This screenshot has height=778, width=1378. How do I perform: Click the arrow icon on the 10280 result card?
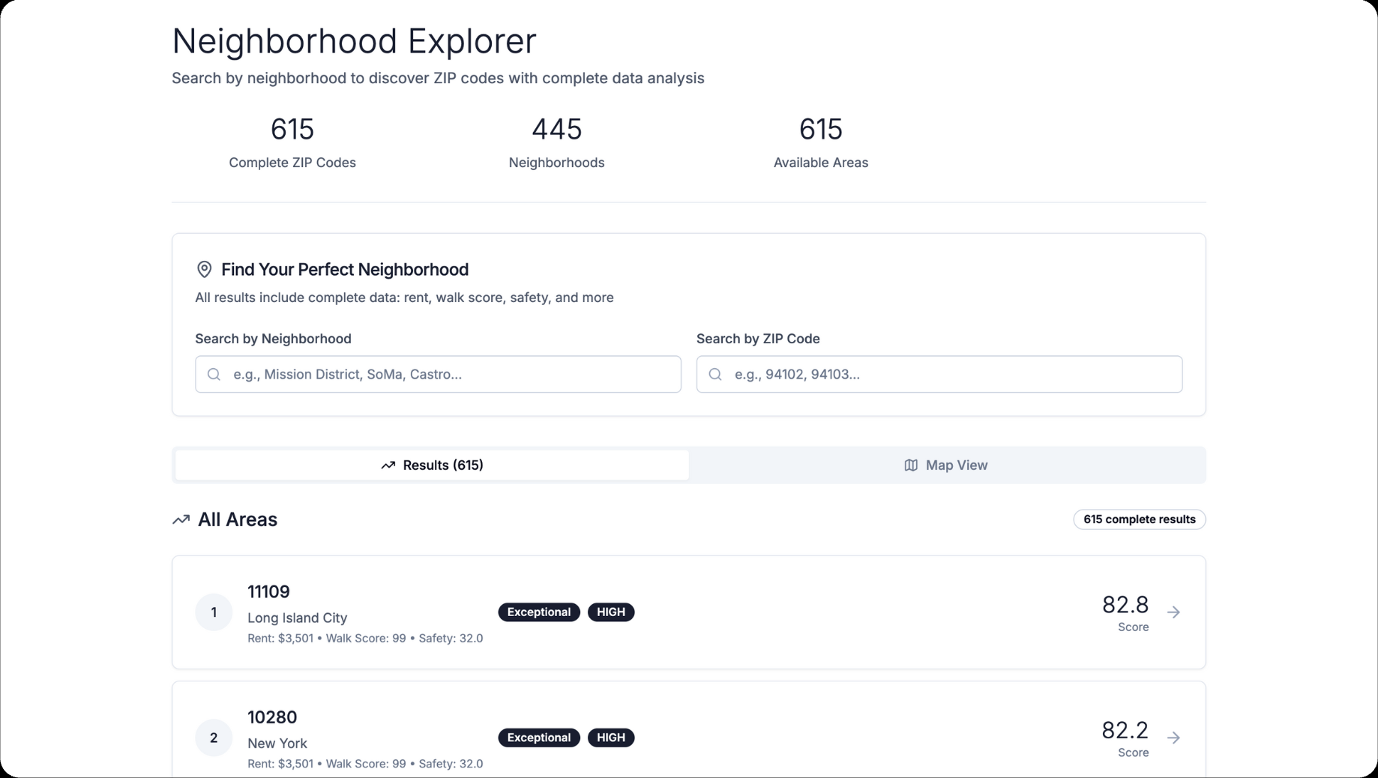[1173, 738]
